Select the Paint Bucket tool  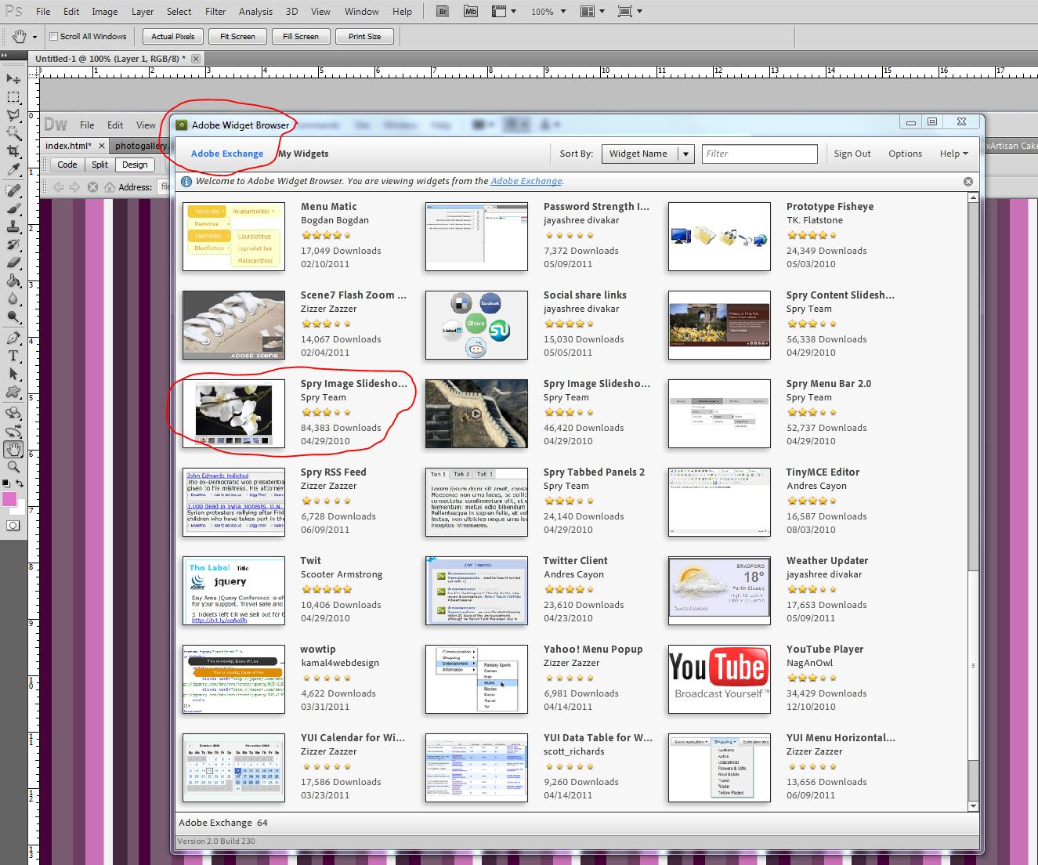(x=13, y=280)
